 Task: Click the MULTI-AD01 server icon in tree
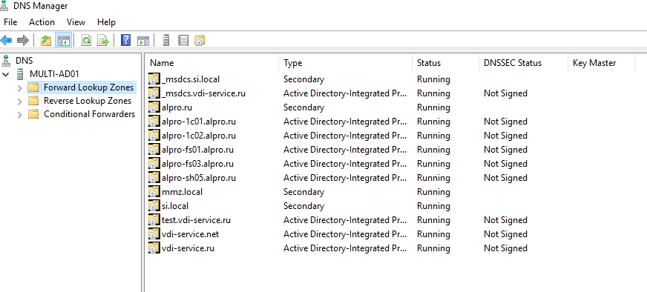pos(19,74)
